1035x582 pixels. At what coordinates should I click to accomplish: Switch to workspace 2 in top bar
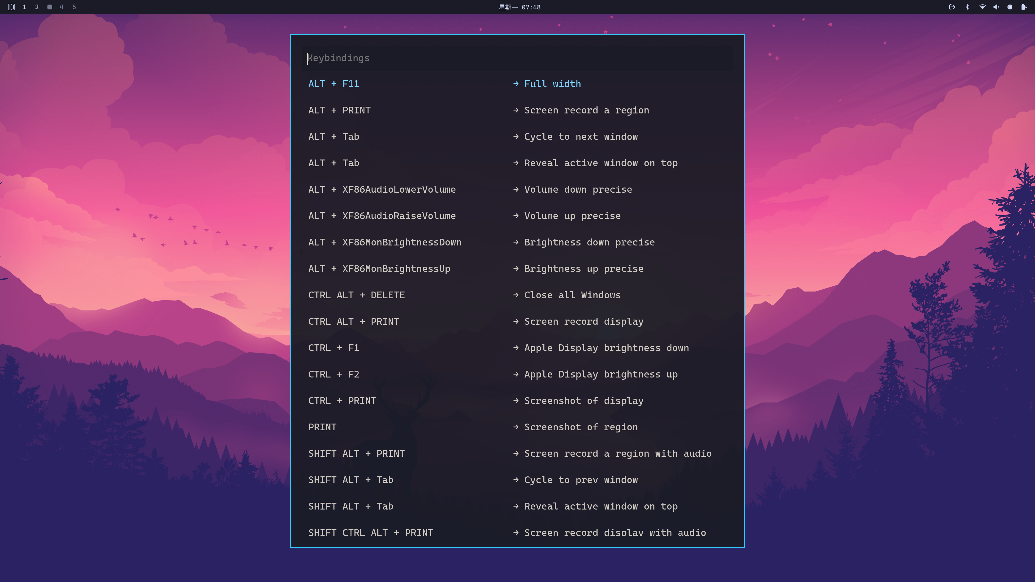(x=37, y=7)
